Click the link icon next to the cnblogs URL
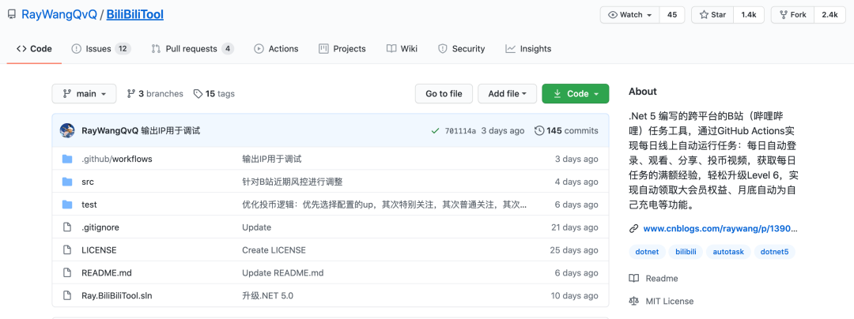The height and width of the screenshot is (319, 854). point(633,229)
